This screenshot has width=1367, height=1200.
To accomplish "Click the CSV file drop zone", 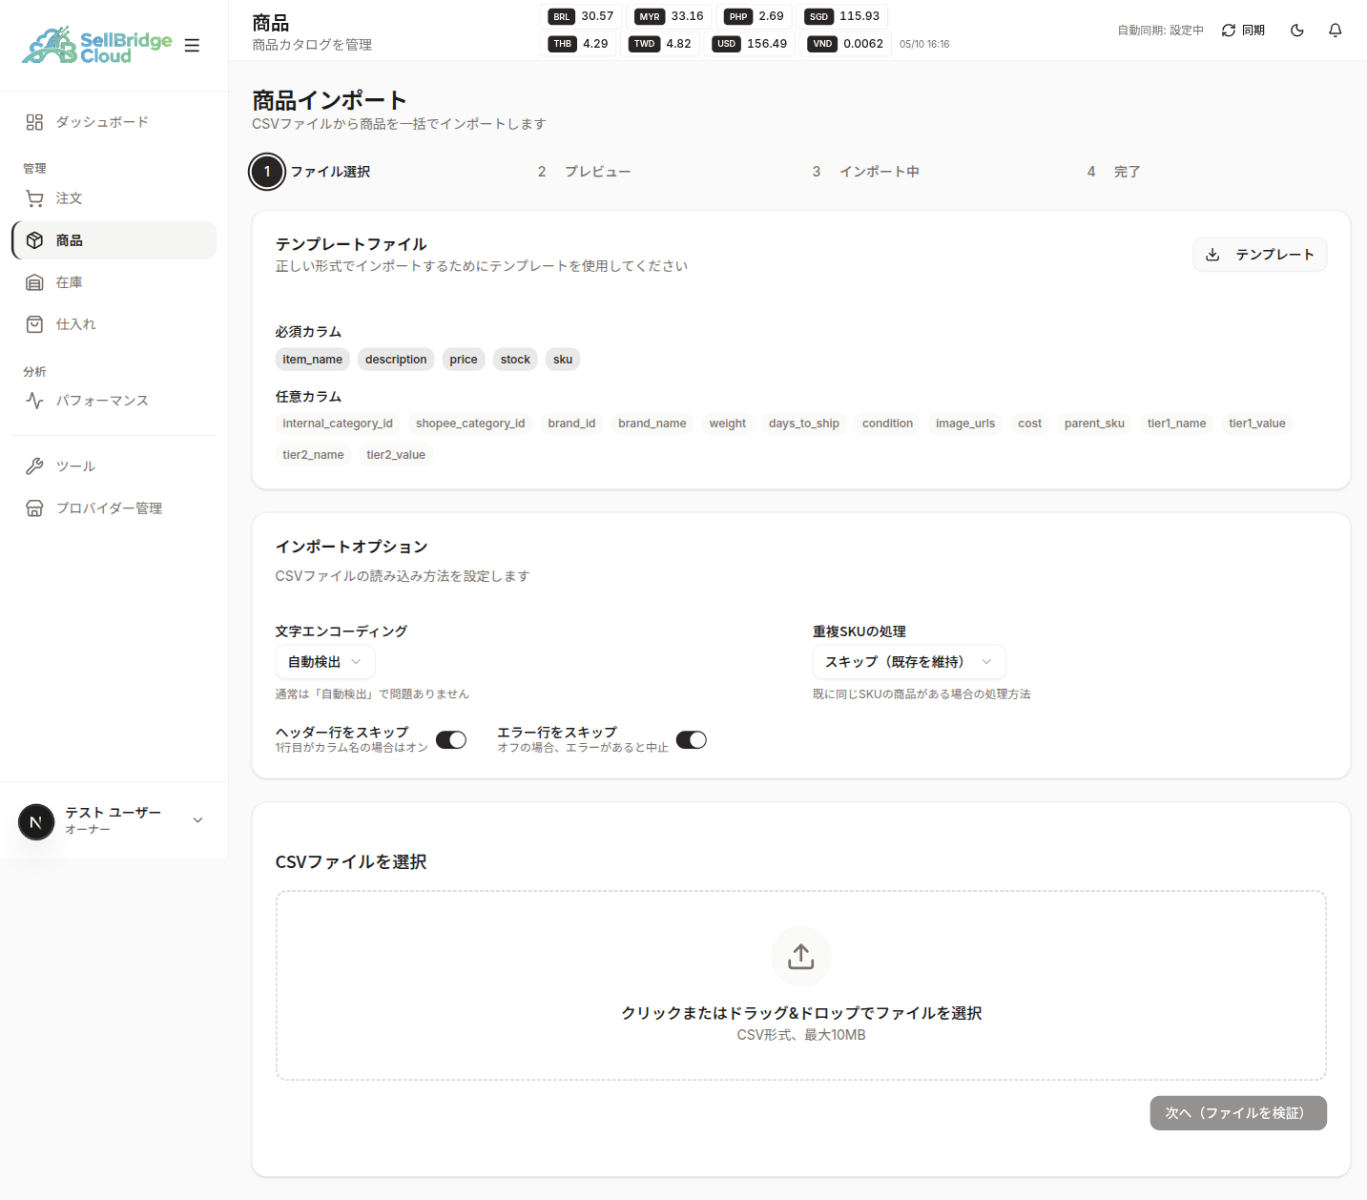I will (801, 985).
